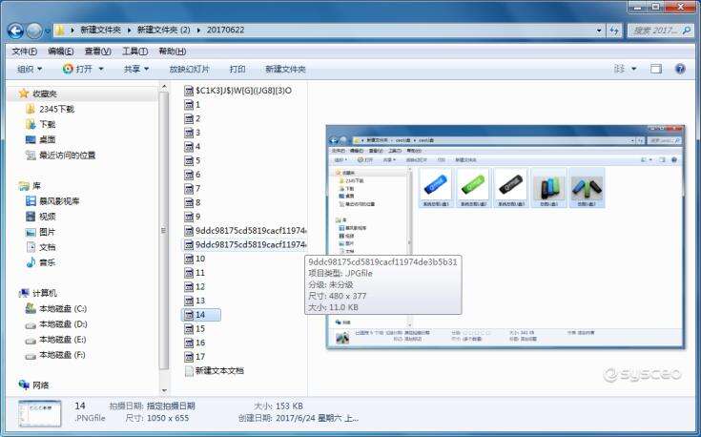Screen dimensions: 701x437
Task: Open the 编辑(E) menu
Action: (61, 52)
